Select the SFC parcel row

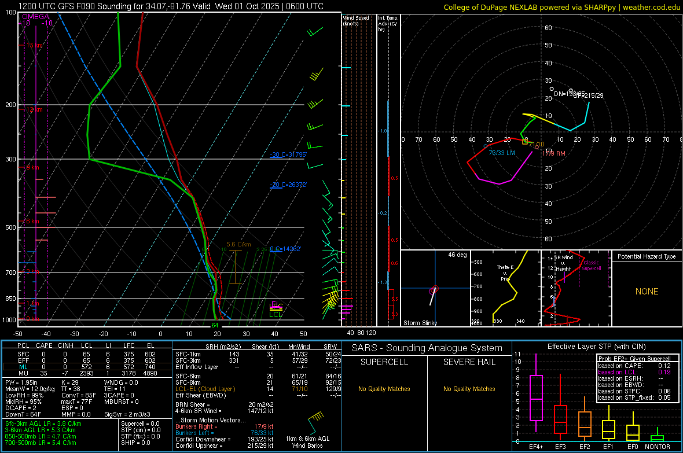[86, 354]
